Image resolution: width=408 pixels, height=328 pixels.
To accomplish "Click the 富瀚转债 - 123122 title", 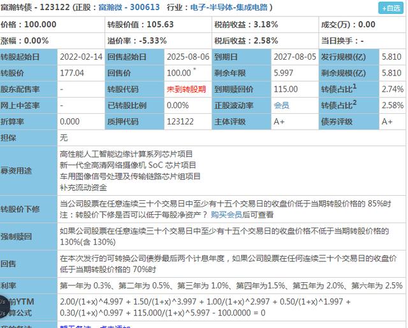I will [x=35, y=7].
